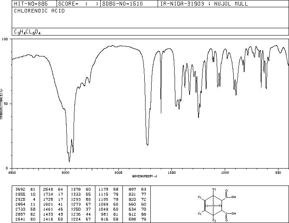The image size is (289, 223).
Task: Click the 2000 tick label on x-axis
Action: pyautogui.click(x=118, y=173)
